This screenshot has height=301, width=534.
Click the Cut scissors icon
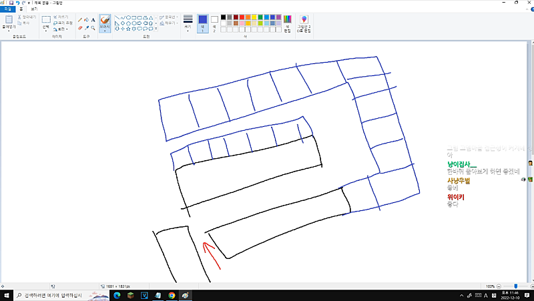point(19,17)
